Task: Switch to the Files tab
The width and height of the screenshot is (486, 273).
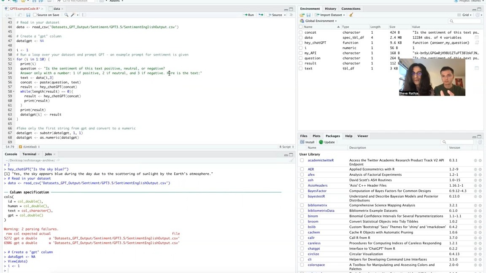Action: (x=303, y=136)
